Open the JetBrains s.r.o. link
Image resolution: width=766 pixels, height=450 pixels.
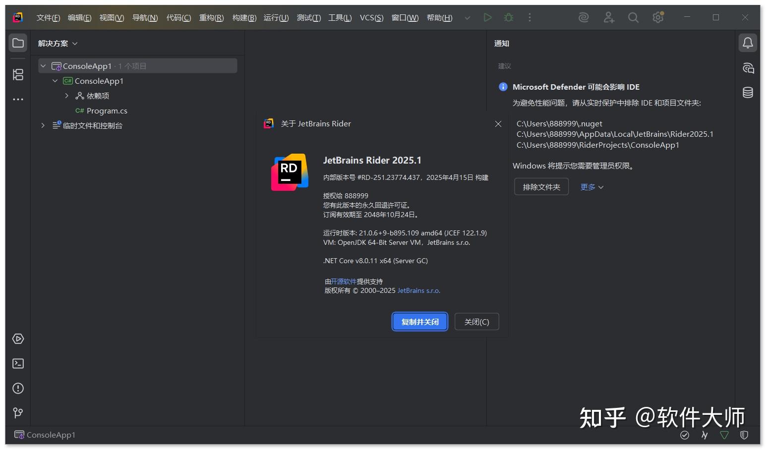(x=418, y=290)
